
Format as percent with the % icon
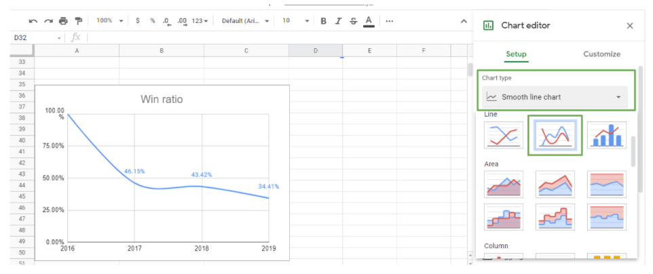[x=153, y=21]
